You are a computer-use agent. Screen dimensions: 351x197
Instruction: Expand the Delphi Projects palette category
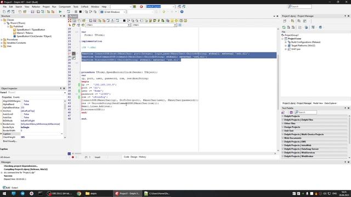(x=282, y=116)
